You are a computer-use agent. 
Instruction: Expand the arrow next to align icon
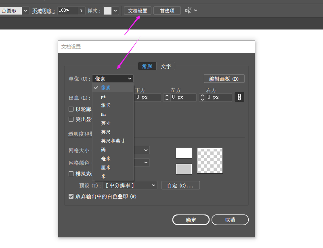(x=196, y=11)
